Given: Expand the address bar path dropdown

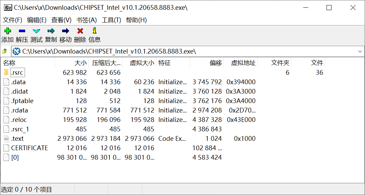Looking at the screenshot, I should tap(360, 52).
